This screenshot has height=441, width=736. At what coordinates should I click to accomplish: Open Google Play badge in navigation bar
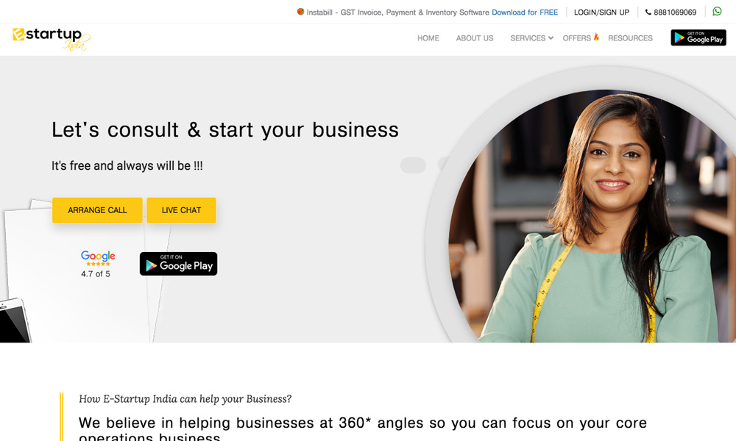[698, 37]
